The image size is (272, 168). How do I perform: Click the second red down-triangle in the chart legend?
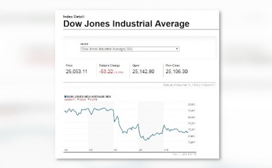89,100
